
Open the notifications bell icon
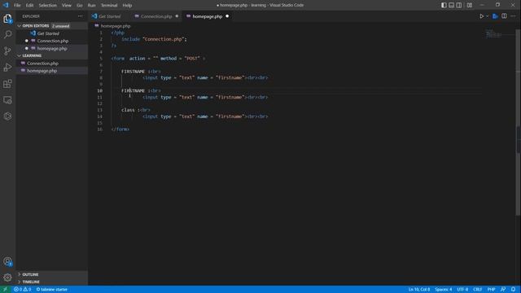(514, 290)
